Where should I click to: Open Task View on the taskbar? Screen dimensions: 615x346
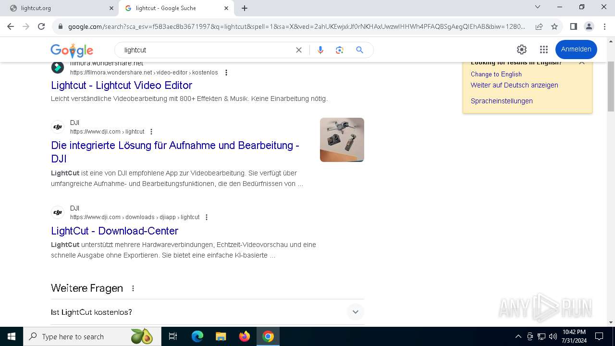coord(173,336)
